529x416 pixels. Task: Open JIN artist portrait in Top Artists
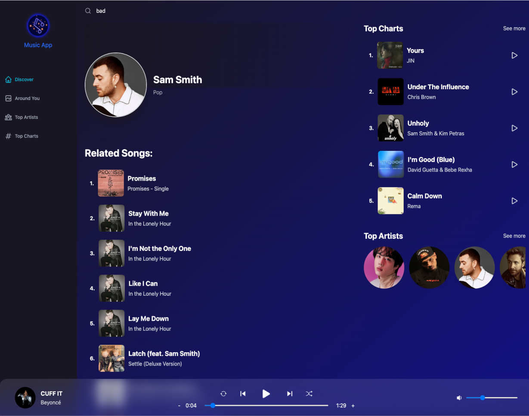384,267
